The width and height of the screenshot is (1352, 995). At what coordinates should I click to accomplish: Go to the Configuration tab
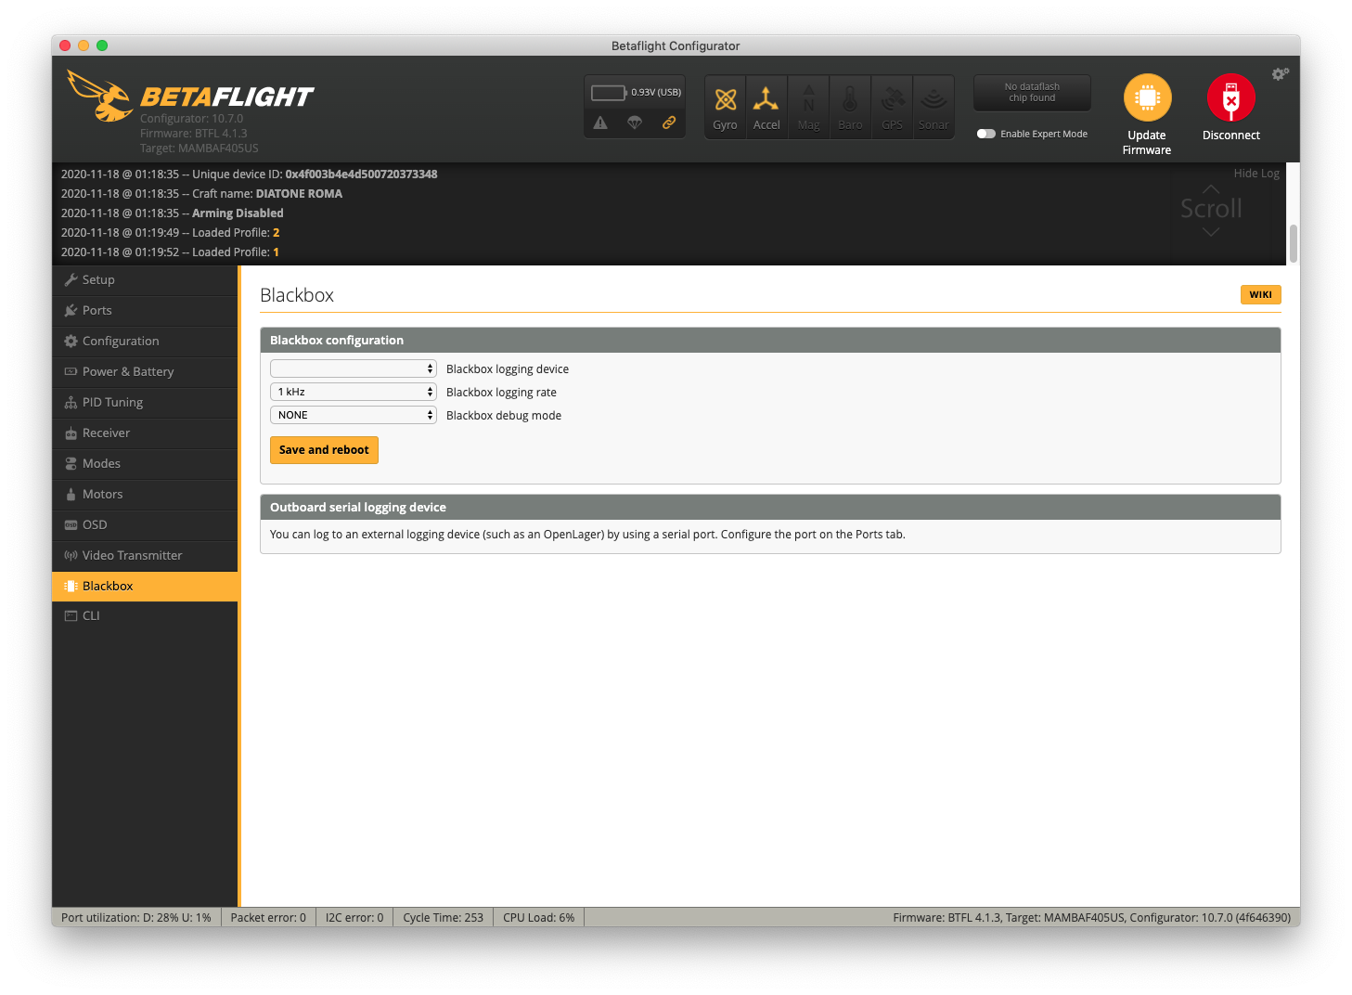[145, 341]
